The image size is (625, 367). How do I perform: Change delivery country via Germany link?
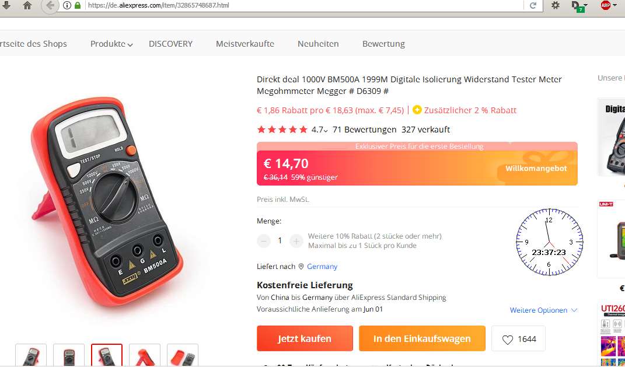click(x=322, y=267)
